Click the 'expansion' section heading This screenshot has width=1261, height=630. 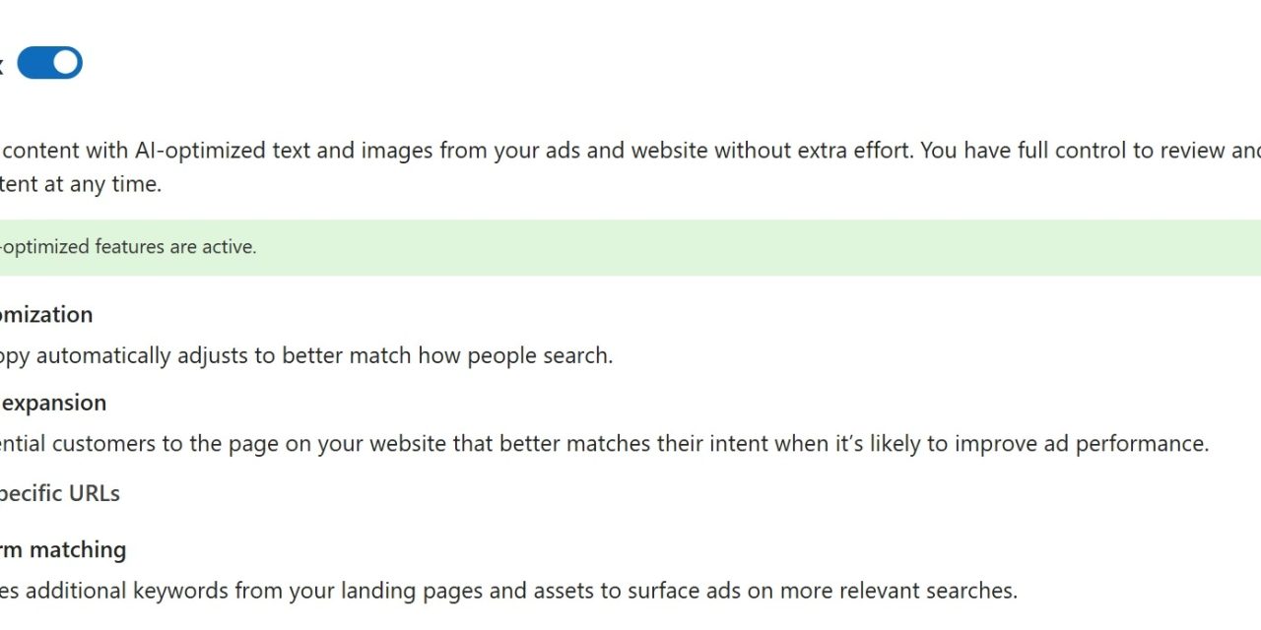(x=54, y=403)
